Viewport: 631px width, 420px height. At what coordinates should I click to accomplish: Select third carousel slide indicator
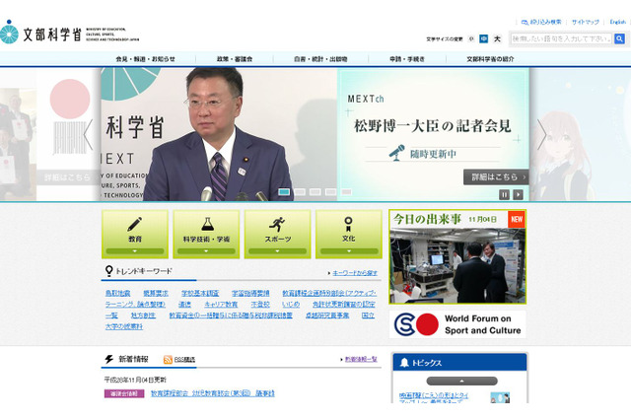click(x=315, y=192)
